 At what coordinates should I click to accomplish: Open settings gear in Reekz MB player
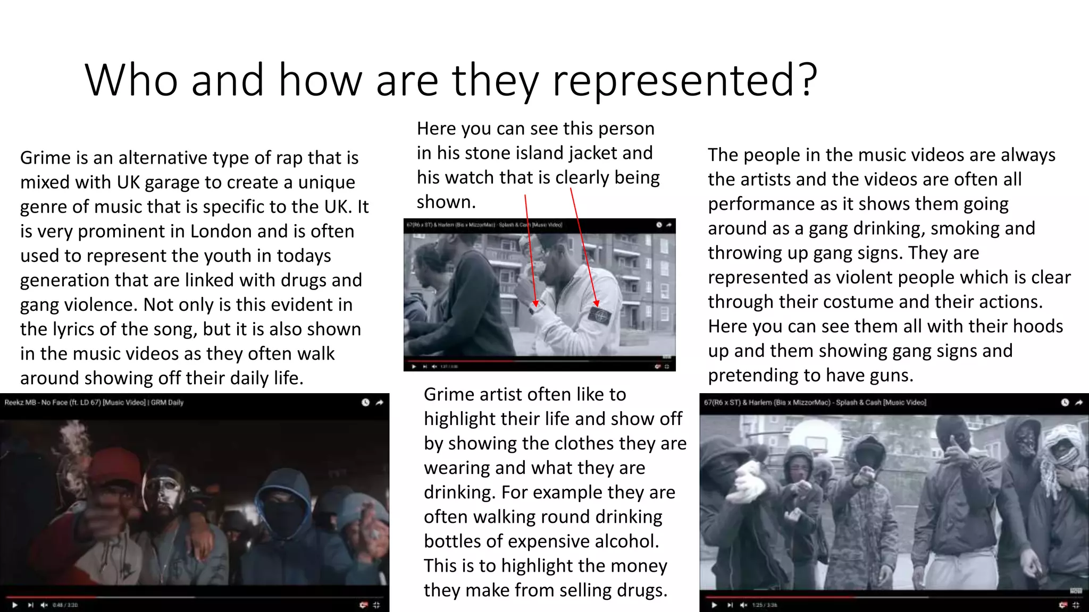click(x=364, y=605)
